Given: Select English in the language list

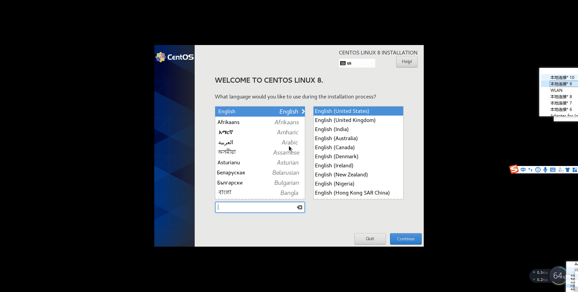Looking at the screenshot, I should [260, 112].
